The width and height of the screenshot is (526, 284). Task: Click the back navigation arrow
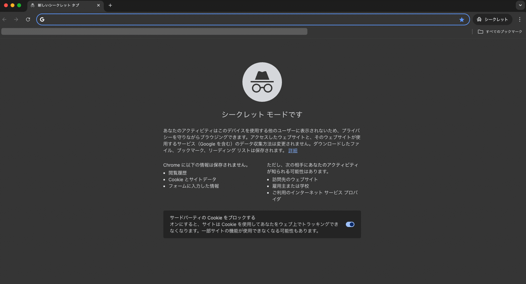point(5,19)
